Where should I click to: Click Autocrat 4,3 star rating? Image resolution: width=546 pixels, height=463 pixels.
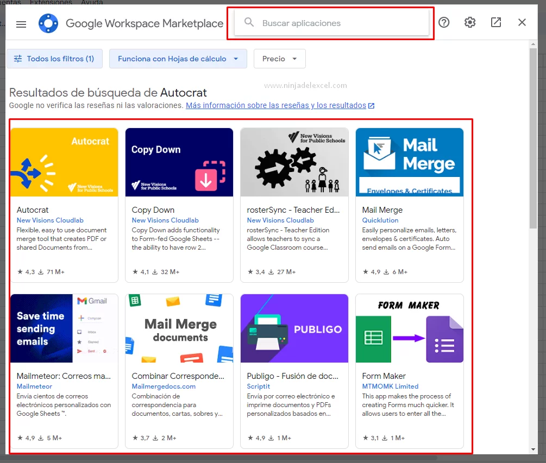[x=26, y=272]
